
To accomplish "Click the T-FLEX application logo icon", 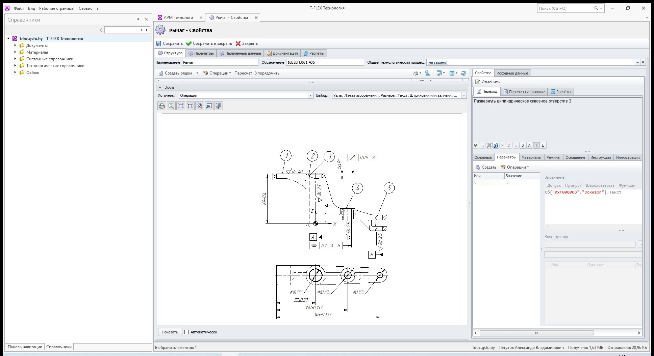I will point(7,8).
